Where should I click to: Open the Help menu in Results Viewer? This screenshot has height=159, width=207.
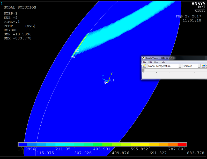pos(163,62)
